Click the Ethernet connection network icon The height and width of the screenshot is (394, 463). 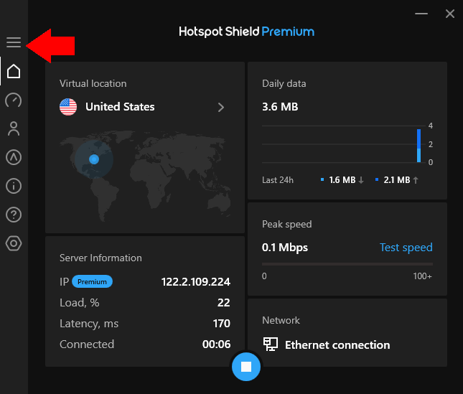(x=271, y=344)
